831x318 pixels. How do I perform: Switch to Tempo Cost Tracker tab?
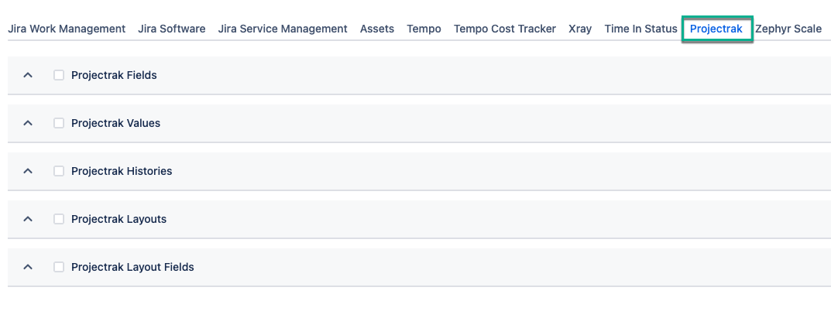click(x=505, y=29)
